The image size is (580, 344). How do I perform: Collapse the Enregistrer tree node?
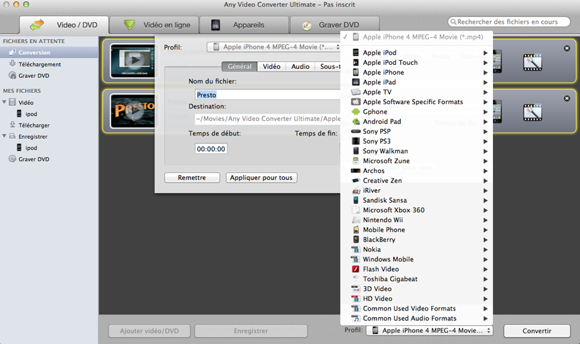click(4, 136)
